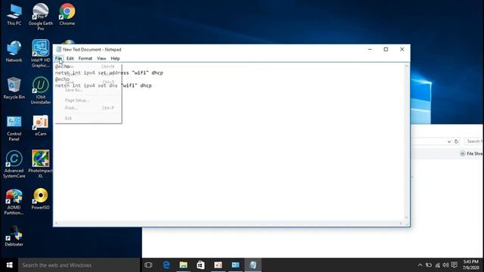Click the Notepad title bar icon
The image size is (484, 272).
pos(58,49)
